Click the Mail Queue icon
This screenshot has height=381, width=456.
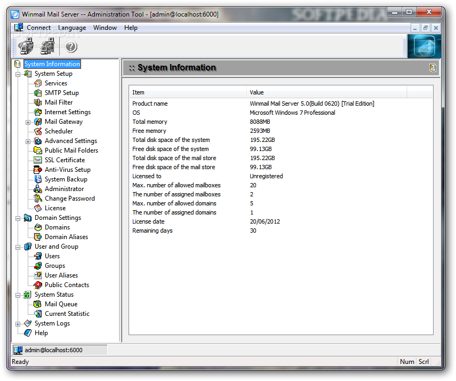38,304
